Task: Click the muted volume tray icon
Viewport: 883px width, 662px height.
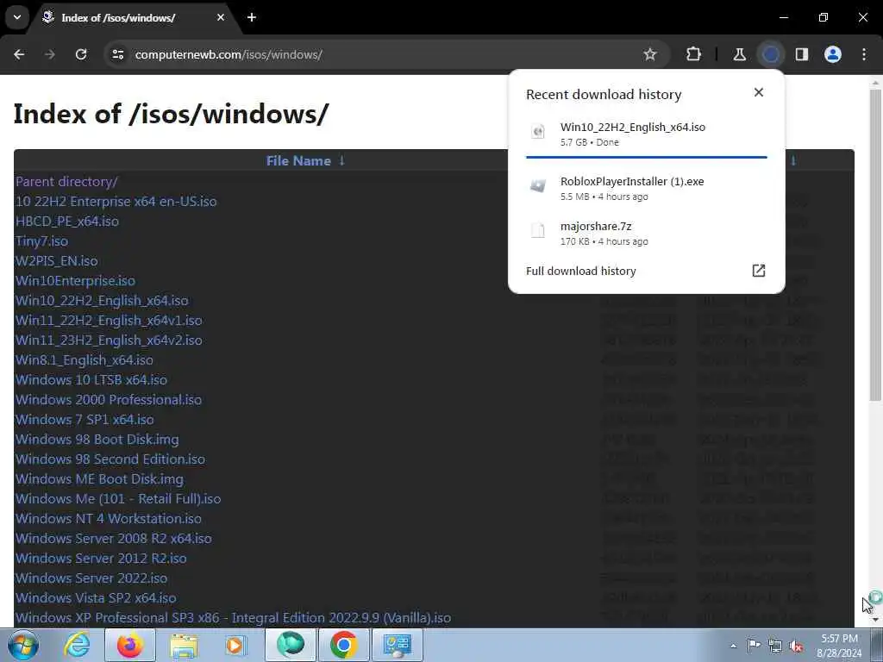Action: point(796,646)
